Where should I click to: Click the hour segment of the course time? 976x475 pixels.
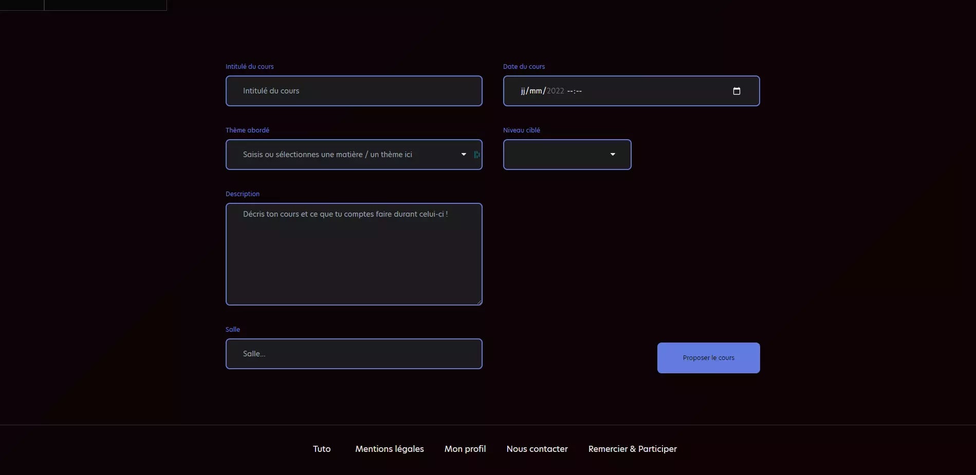point(570,91)
